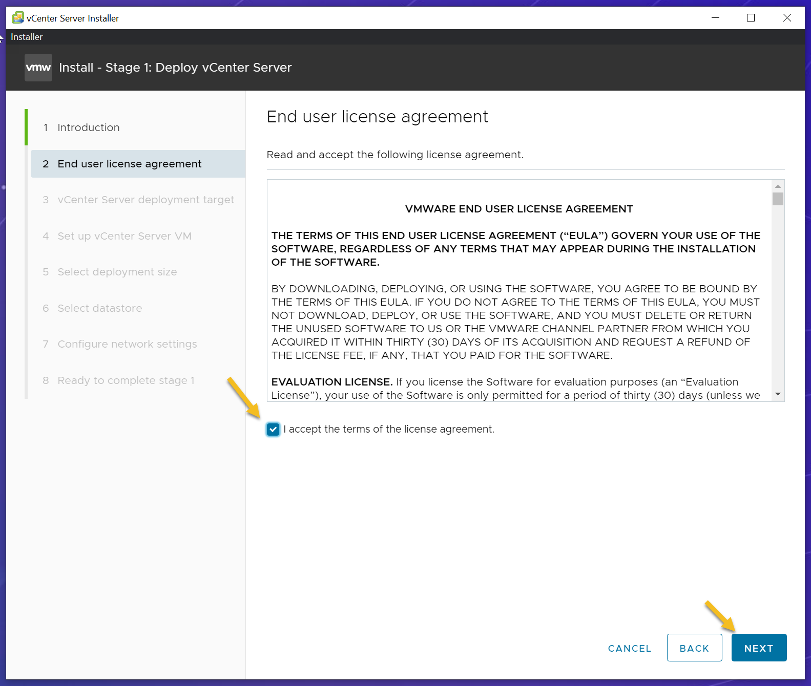Click the EVALUATION LICENSE paragraph heading
This screenshot has width=811, height=686.
[x=332, y=382]
